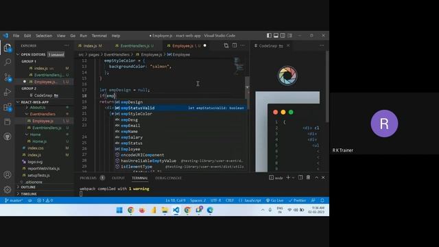Open Terminal menu
439x247 pixels.
point(99,36)
